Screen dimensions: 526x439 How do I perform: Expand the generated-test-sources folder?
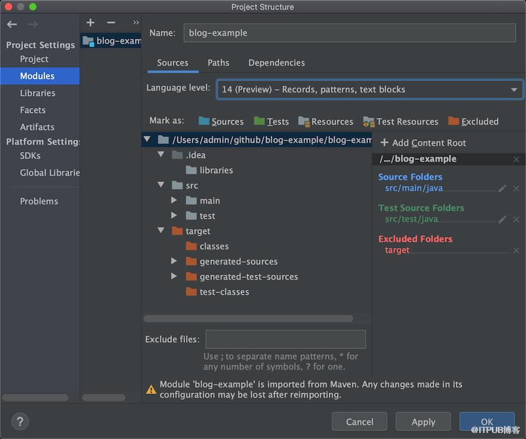pyautogui.click(x=174, y=276)
